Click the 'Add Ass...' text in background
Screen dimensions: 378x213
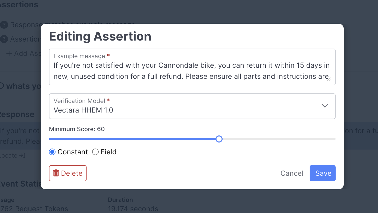point(27,53)
